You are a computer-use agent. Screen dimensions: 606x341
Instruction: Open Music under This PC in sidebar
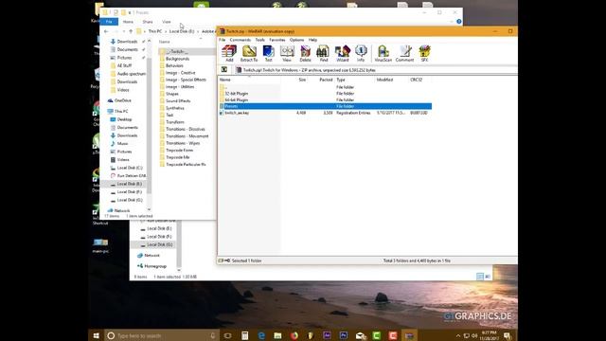coord(122,143)
